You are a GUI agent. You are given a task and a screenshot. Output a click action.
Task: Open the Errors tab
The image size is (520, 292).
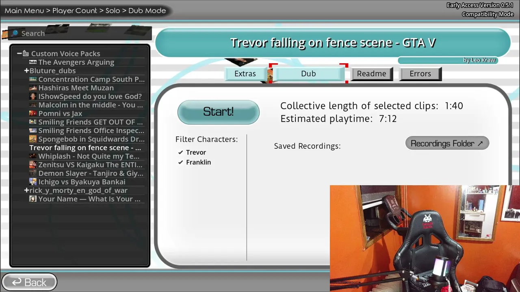[420, 74]
